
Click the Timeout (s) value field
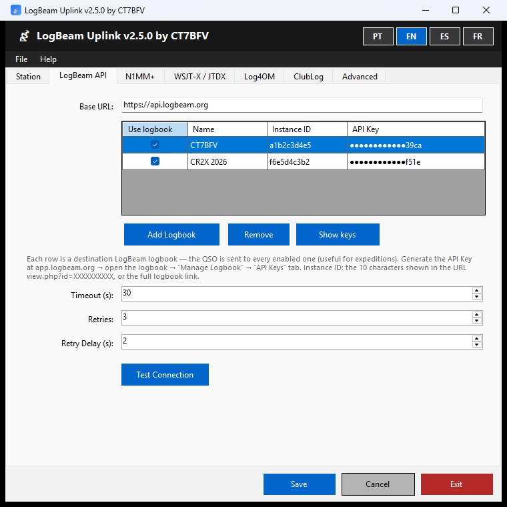[296, 294]
